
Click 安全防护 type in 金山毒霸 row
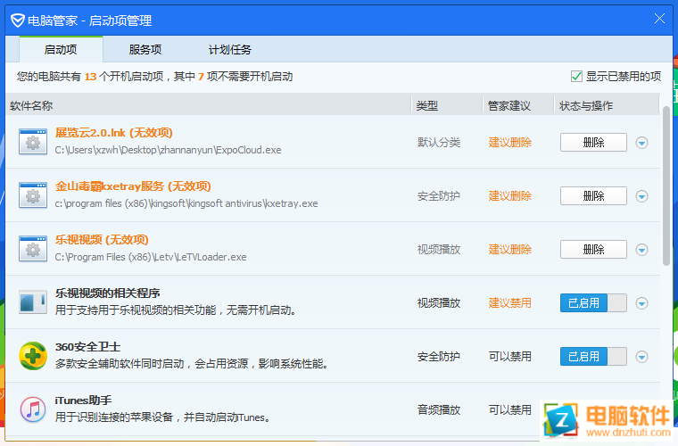[438, 195]
